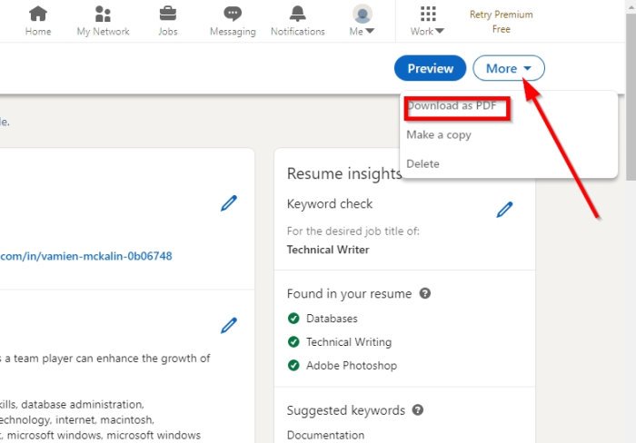636x443 pixels.
Task: Click the Work apps grid icon
Action: [x=428, y=15]
